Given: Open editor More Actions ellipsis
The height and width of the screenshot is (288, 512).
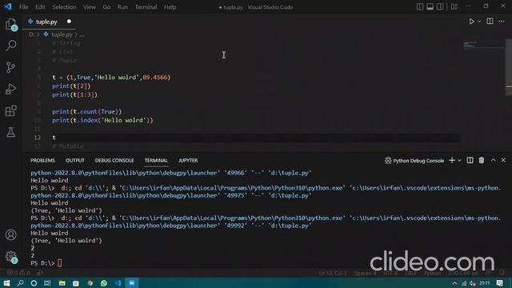Looking at the screenshot, I should coord(502,22).
